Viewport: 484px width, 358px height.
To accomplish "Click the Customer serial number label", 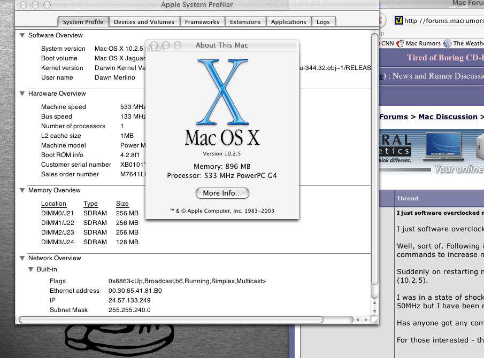I will pyautogui.click(x=76, y=165).
